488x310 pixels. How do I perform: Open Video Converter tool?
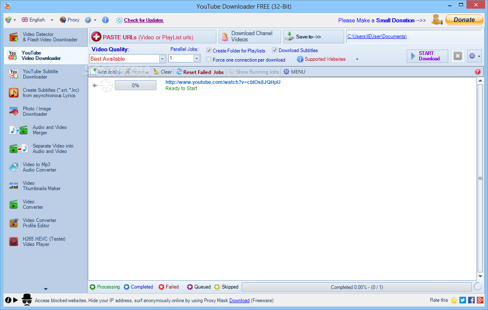(46, 205)
